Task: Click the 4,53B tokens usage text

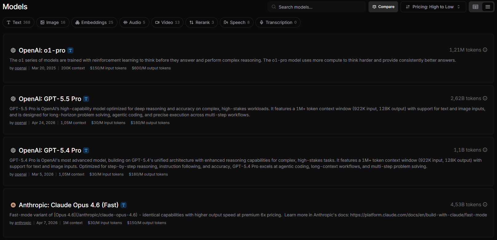Action: 466,204
